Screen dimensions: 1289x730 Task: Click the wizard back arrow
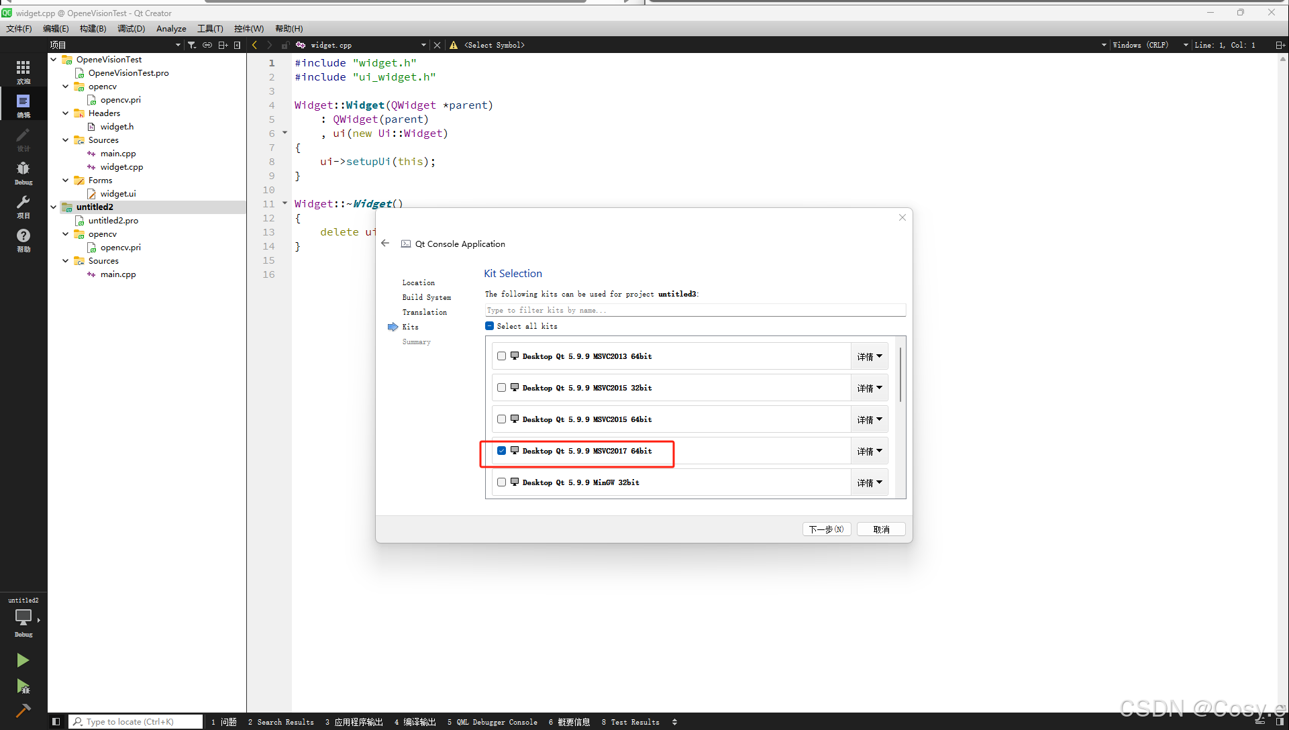[385, 244]
